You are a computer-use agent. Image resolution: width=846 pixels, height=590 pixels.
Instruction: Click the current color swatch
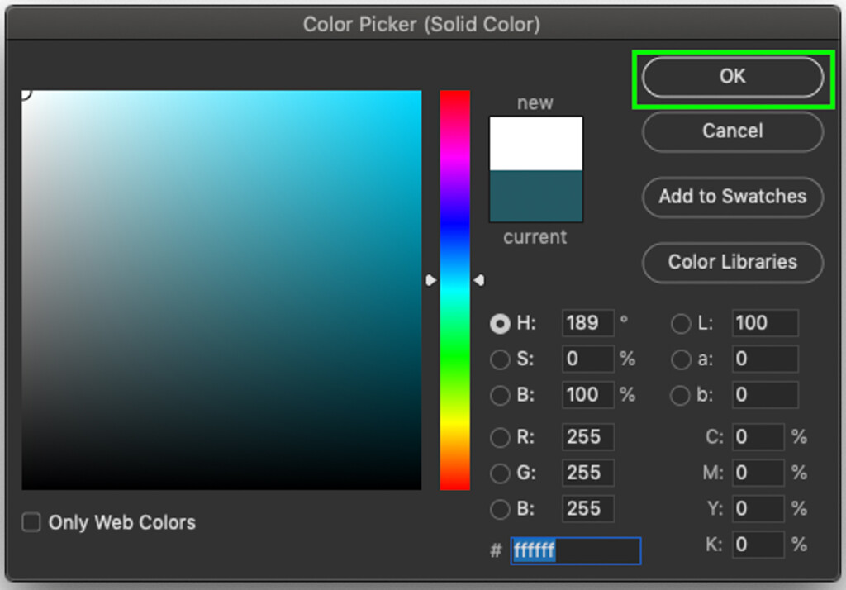(535, 197)
